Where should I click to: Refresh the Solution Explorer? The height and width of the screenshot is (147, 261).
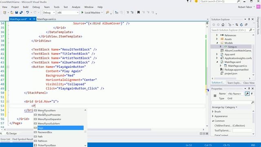[x=241, y=25]
